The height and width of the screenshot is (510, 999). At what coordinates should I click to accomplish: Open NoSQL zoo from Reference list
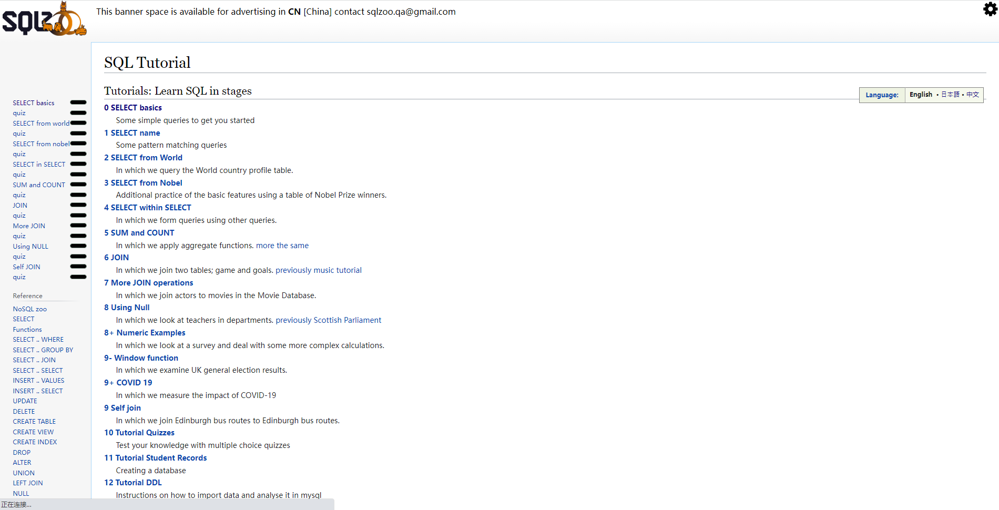(30, 309)
